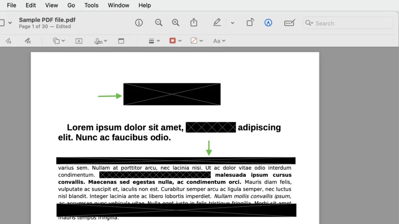
Task: Select the Highlight pen tool
Action: pyautogui.click(x=217, y=23)
